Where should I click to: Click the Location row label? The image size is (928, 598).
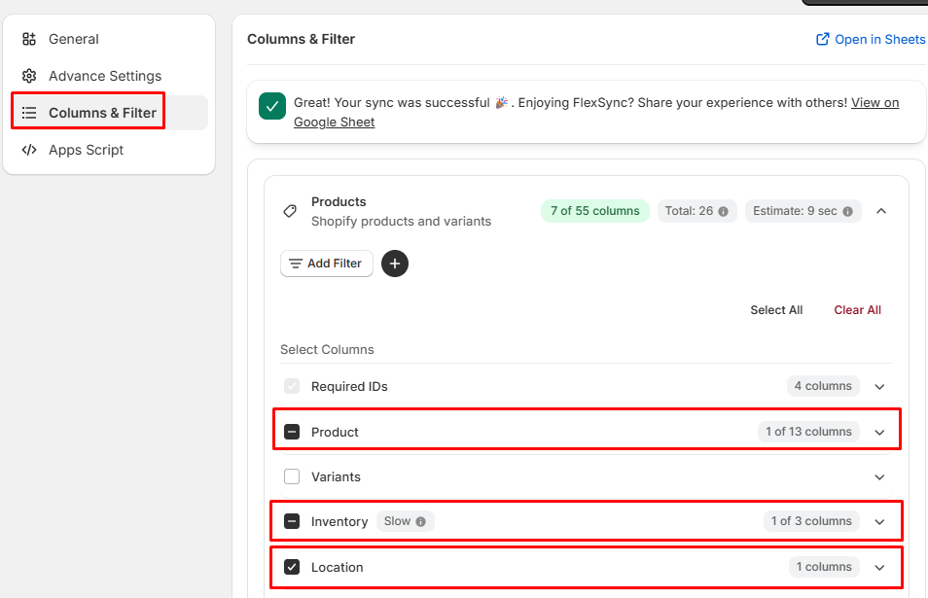tap(338, 567)
